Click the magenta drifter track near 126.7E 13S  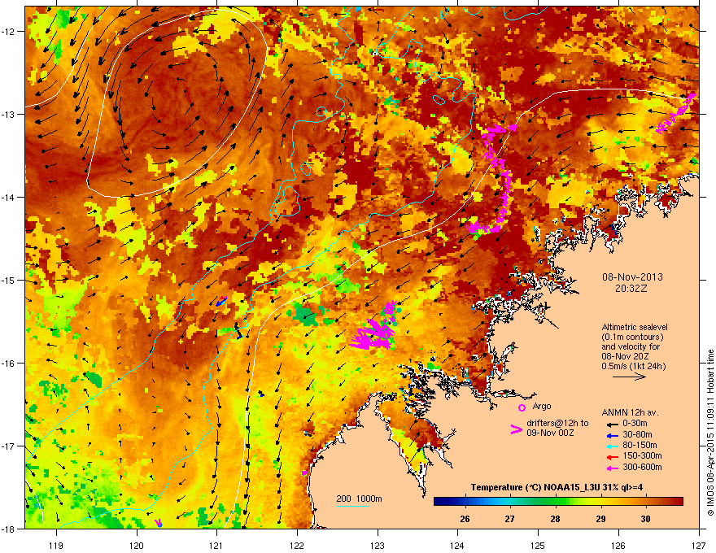click(x=676, y=113)
